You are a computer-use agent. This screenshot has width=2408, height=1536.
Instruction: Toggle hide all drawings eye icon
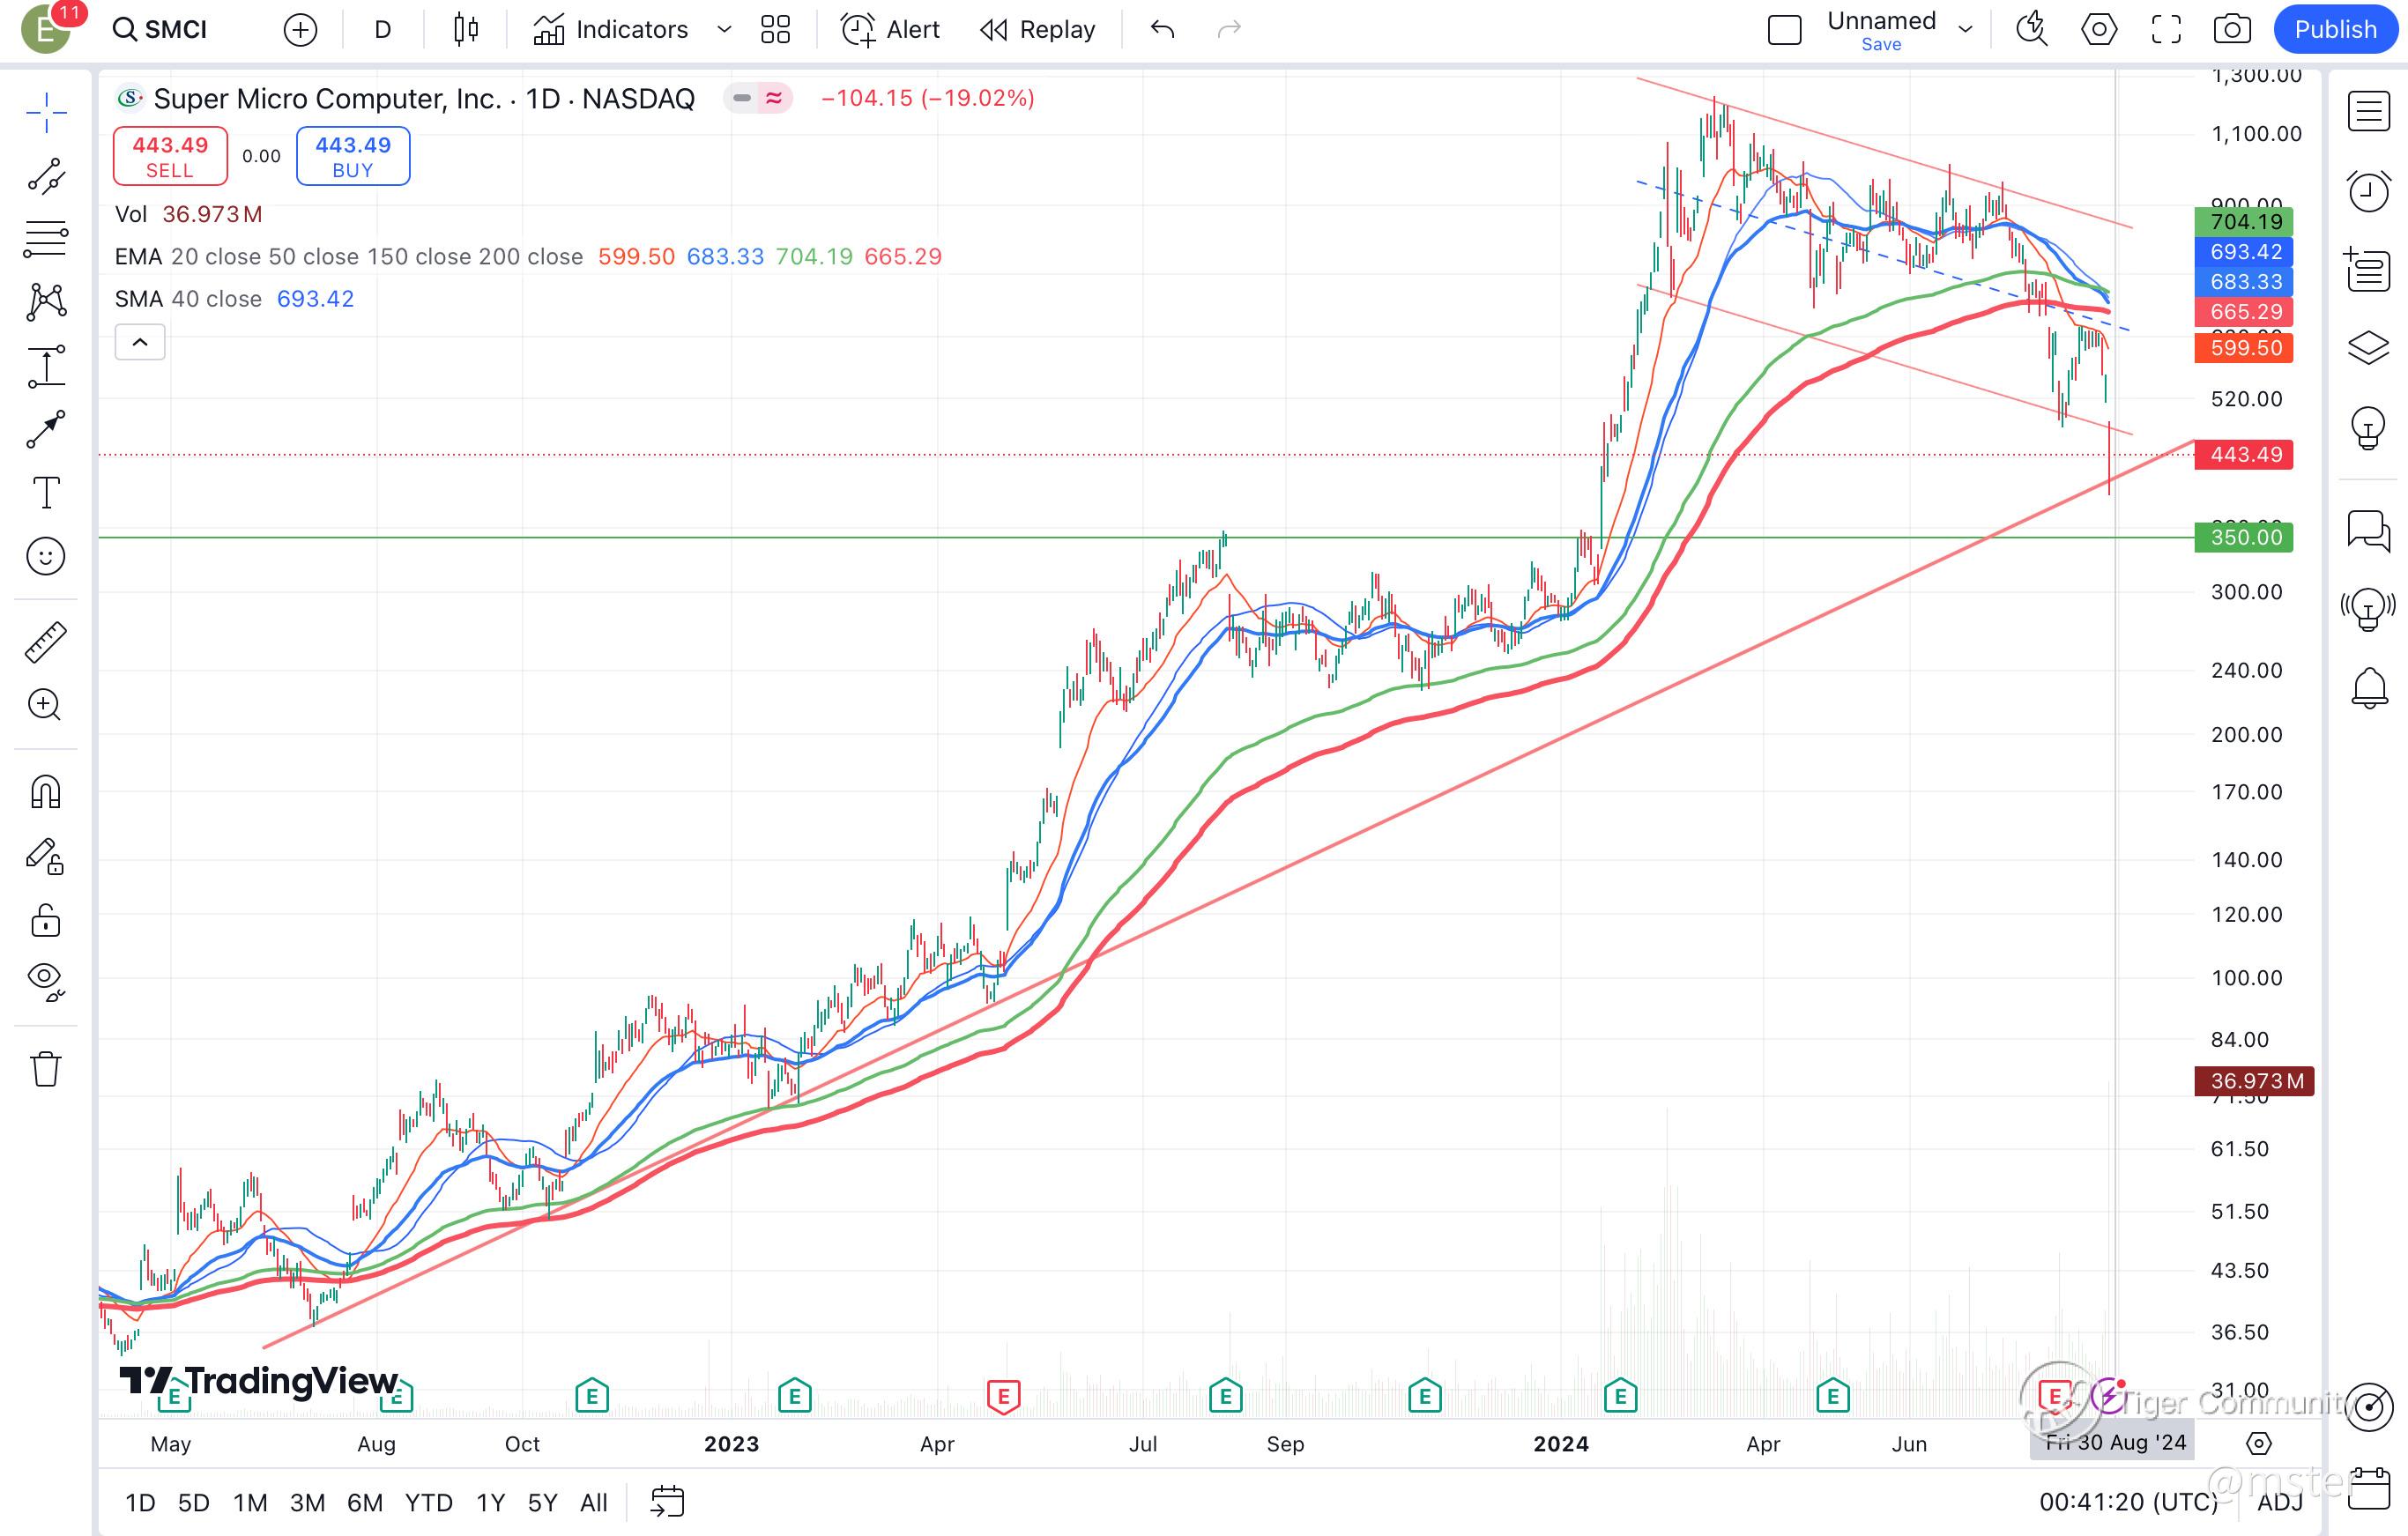pos(46,980)
